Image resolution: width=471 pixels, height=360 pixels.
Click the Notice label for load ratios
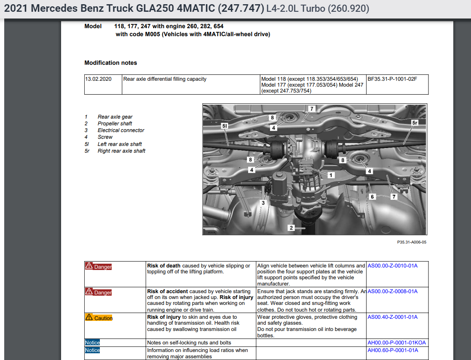[x=92, y=350]
